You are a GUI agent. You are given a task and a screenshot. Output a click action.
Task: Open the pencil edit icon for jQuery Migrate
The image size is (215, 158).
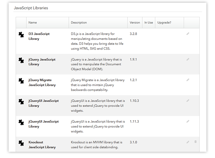[188, 80]
